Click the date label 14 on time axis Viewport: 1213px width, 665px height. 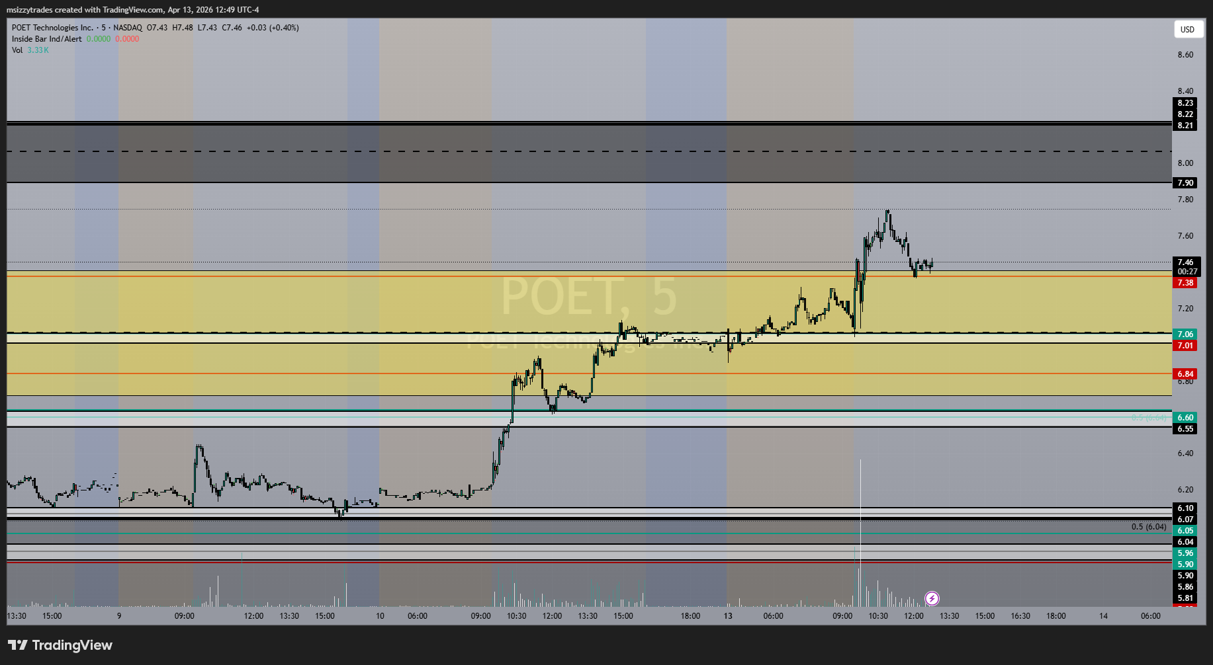click(x=1103, y=616)
